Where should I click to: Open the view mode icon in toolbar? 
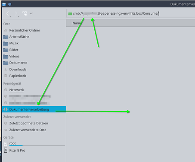coord(25,13)
